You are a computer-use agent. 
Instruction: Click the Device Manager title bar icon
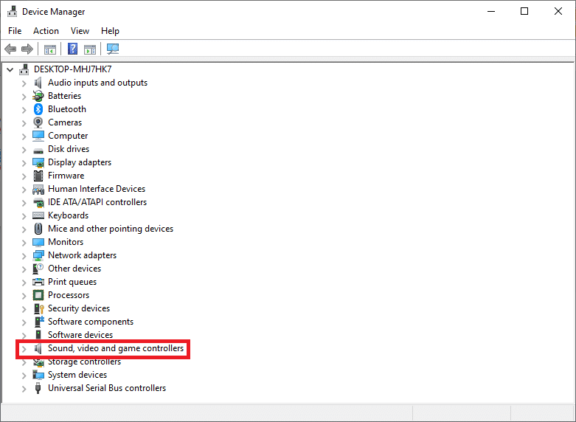[x=12, y=11]
